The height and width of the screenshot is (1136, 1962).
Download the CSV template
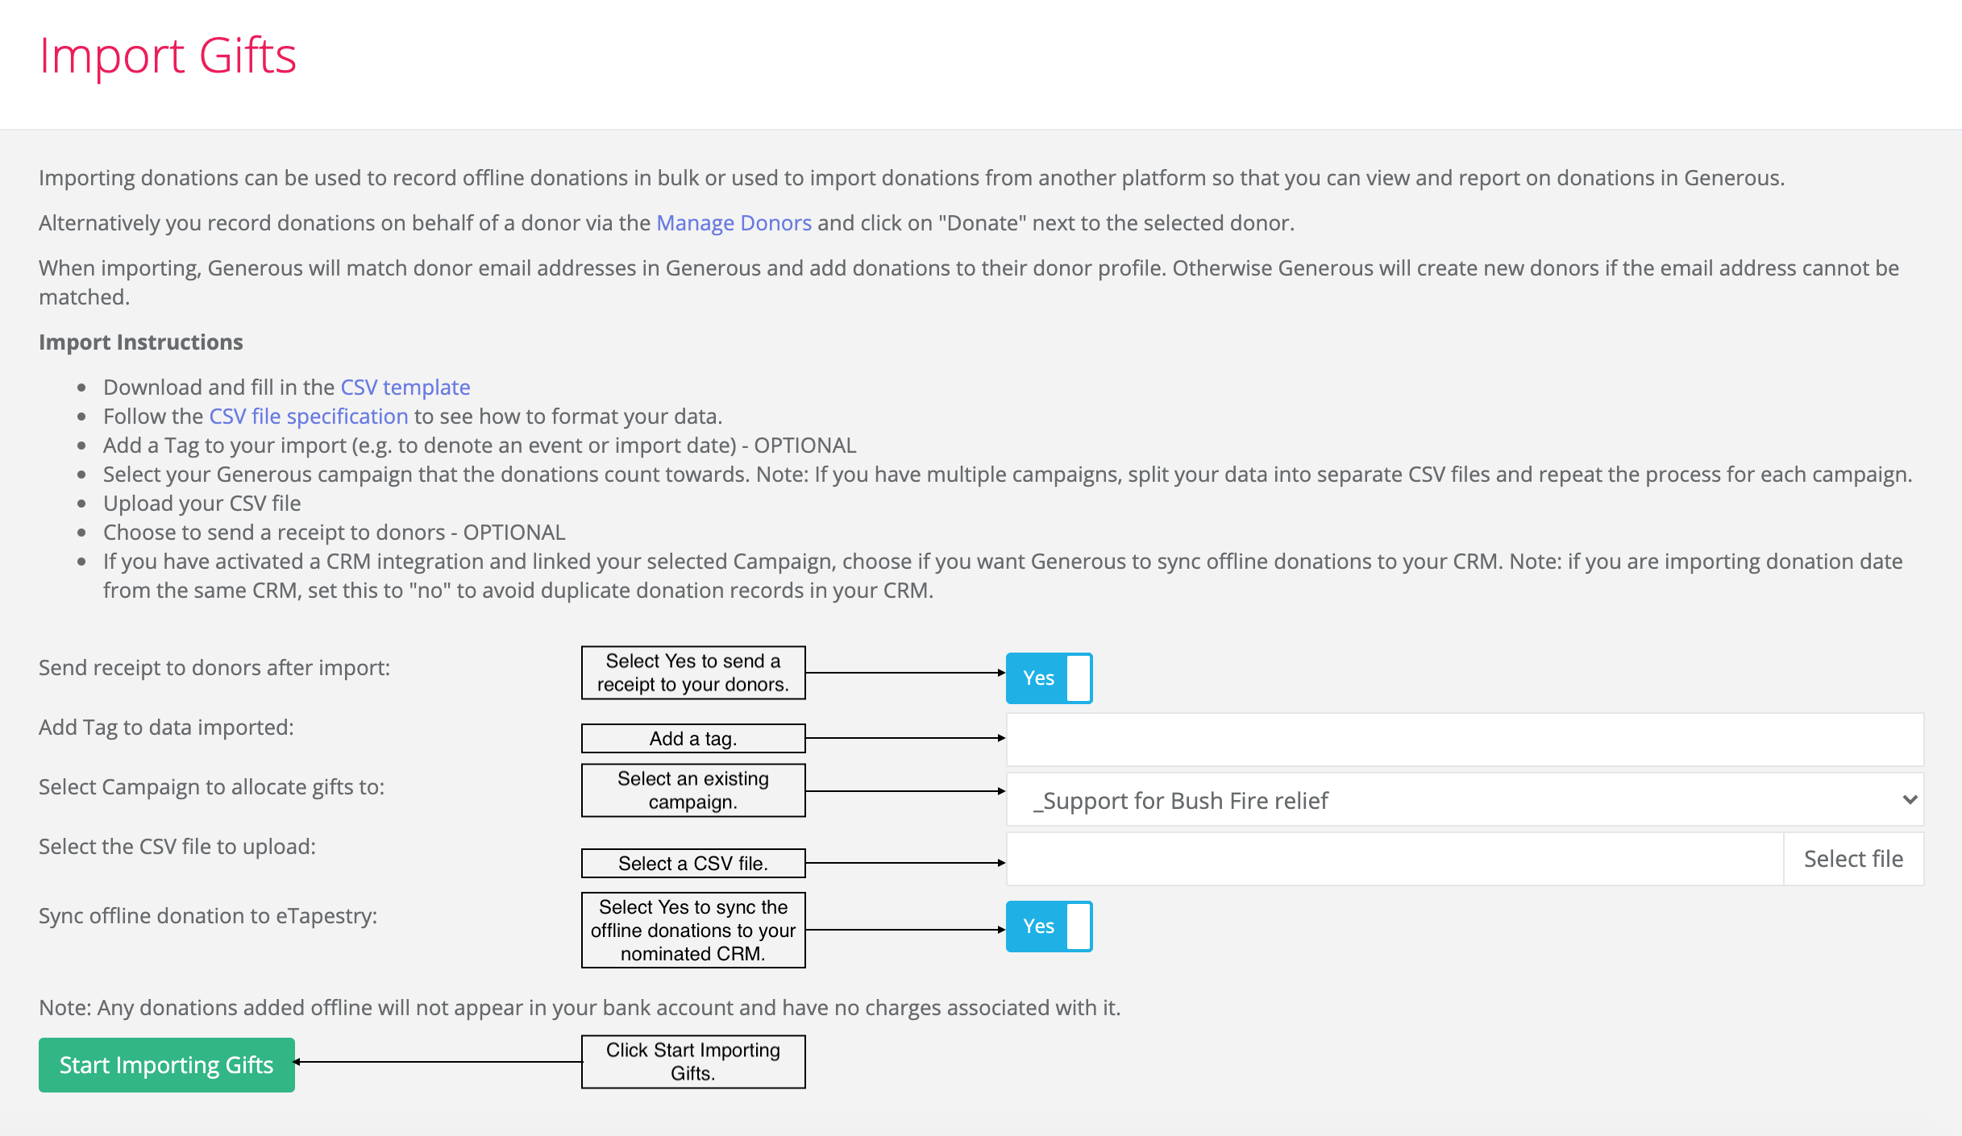pyautogui.click(x=405, y=387)
